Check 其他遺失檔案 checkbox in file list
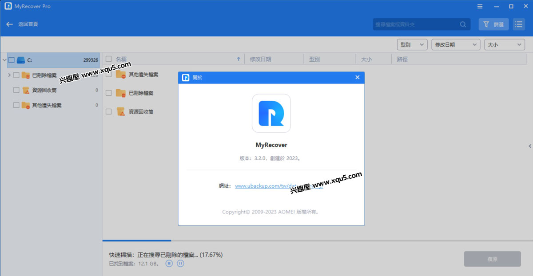The height and width of the screenshot is (276, 533). pos(108,75)
